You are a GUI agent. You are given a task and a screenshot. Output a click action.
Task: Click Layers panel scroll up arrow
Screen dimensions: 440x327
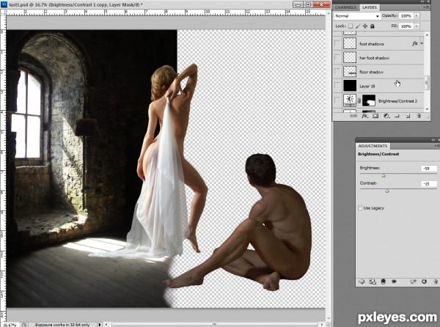(x=427, y=34)
